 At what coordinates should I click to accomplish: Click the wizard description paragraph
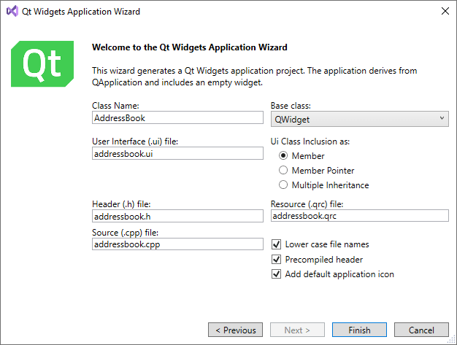click(x=255, y=77)
